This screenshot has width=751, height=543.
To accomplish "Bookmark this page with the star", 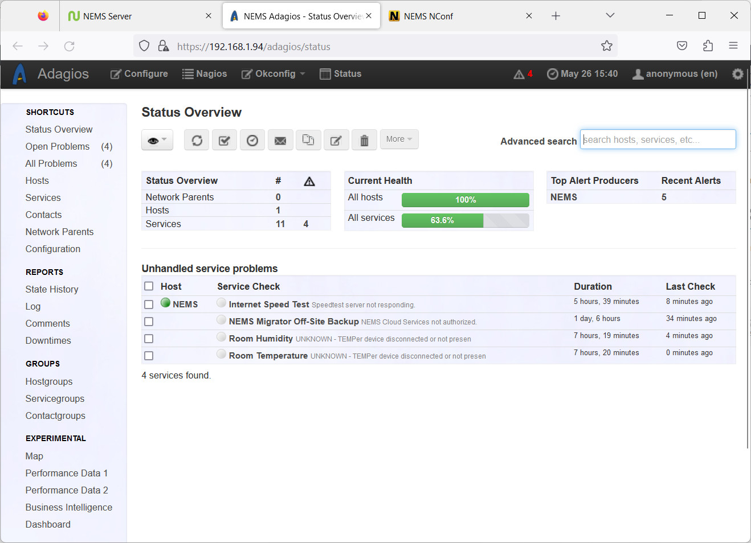I will (x=607, y=46).
